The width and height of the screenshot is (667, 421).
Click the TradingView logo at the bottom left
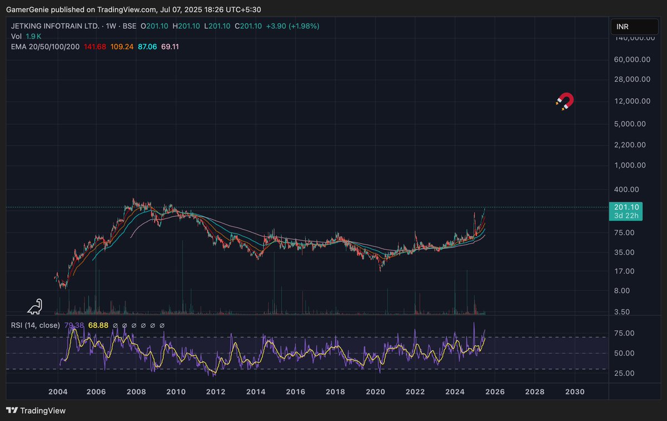pos(36,410)
